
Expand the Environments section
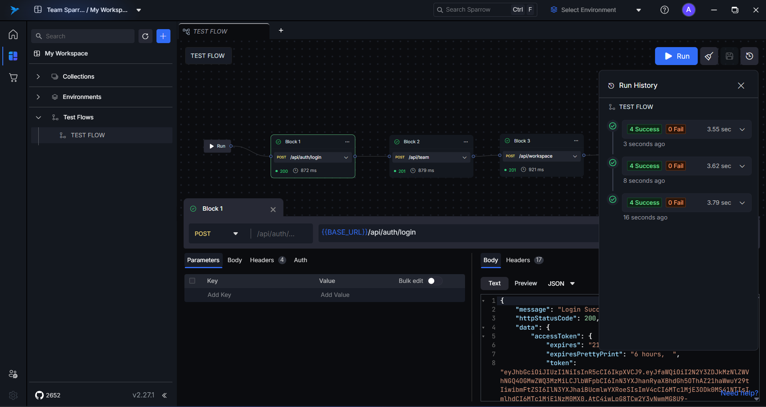(38, 97)
